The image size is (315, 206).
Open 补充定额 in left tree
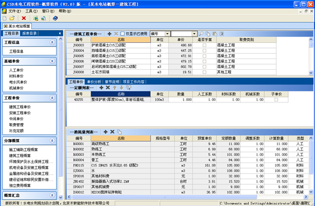pyautogui.click(x=16, y=131)
